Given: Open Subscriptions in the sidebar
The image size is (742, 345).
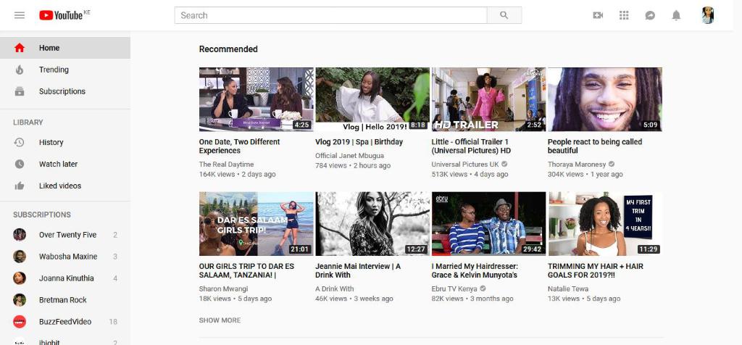Looking at the screenshot, I should 62,91.
